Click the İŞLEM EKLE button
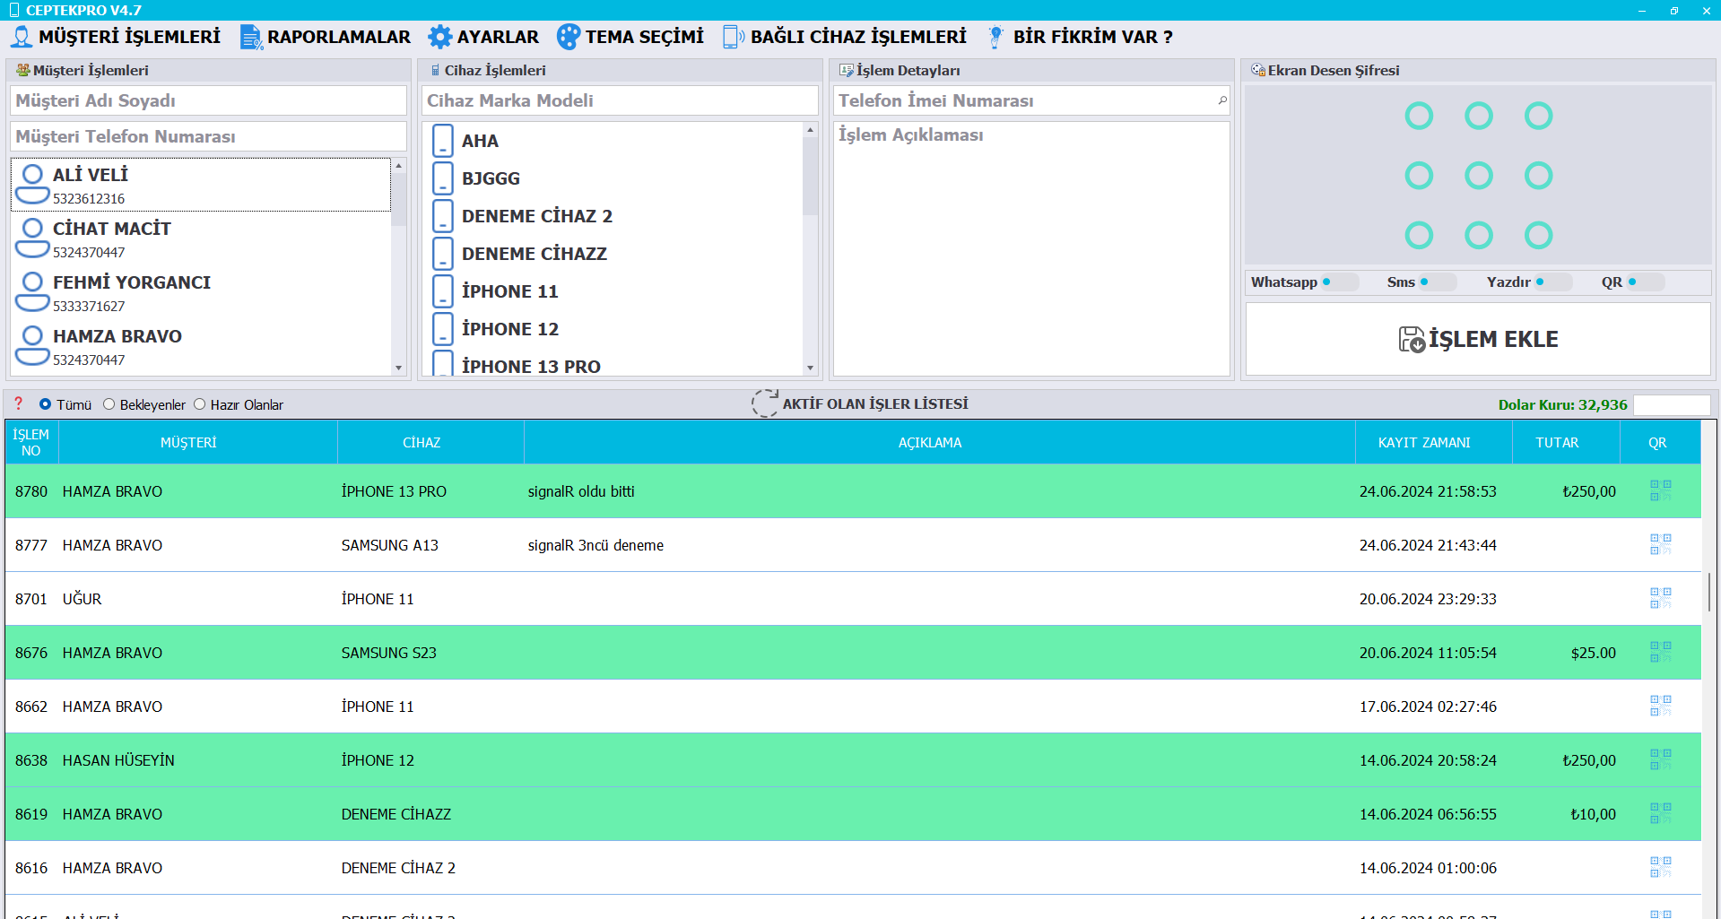Image resolution: width=1721 pixels, height=919 pixels. click(x=1478, y=339)
